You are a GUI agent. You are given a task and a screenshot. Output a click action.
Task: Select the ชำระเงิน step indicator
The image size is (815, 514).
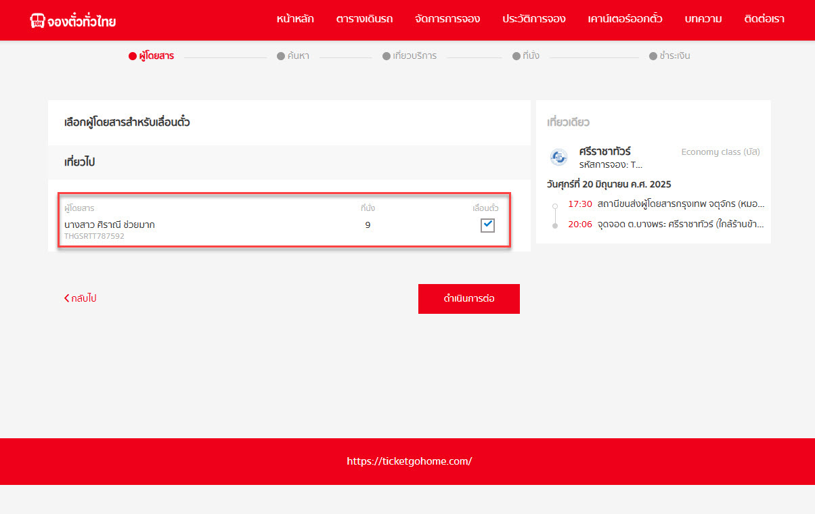(669, 56)
